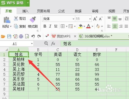Switch to the 页面布局 tab

(x=43, y=11)
